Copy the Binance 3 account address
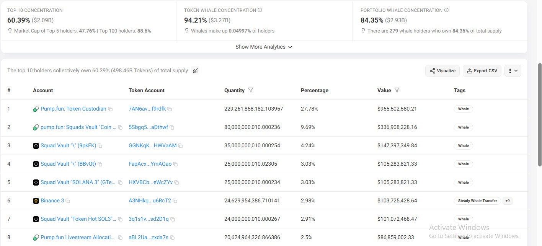 coord(68,201)
